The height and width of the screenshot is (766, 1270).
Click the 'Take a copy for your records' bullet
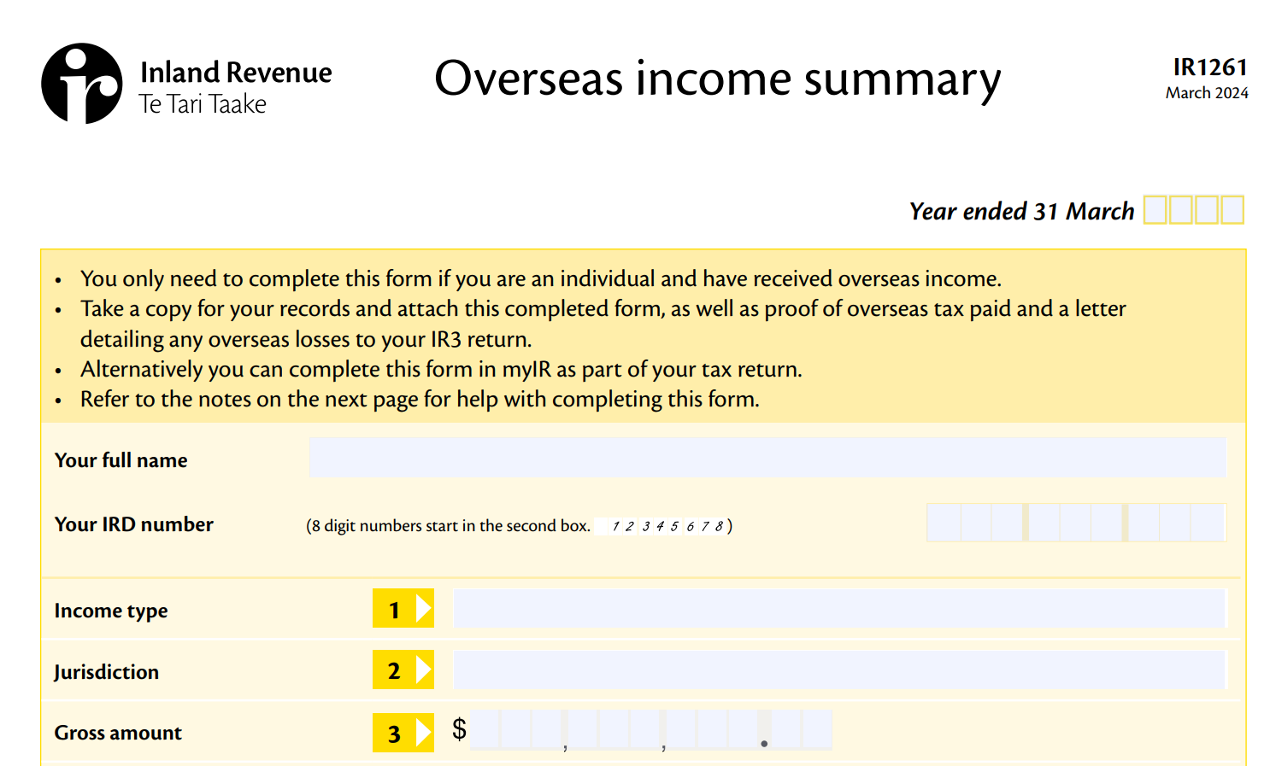click(603, 324)
